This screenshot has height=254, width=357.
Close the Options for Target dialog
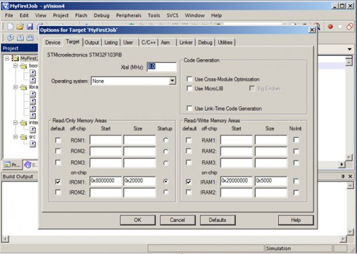(x=312, y=30)
